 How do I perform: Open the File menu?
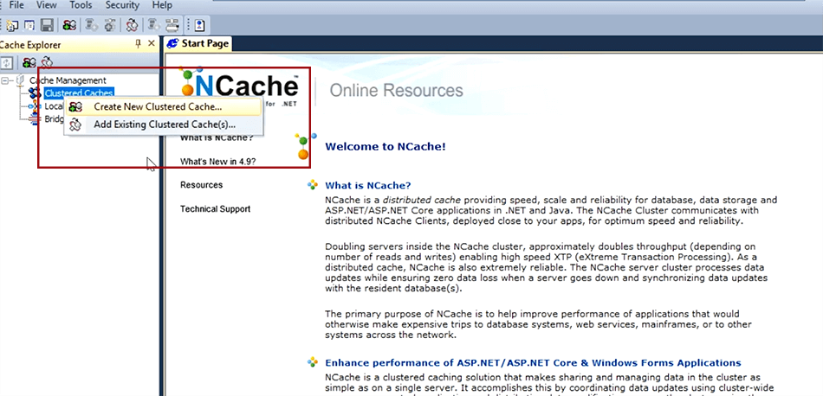pyautogui.click(x=16, y=5)
